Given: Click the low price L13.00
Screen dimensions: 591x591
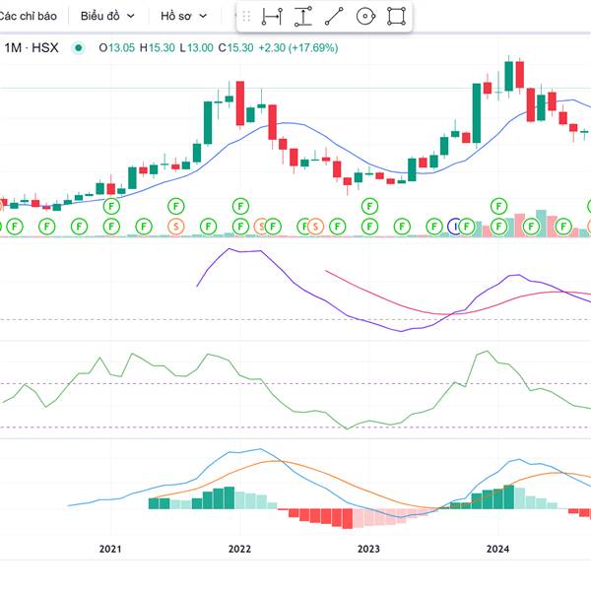Looking at the screenshot, I should (196, 48).
